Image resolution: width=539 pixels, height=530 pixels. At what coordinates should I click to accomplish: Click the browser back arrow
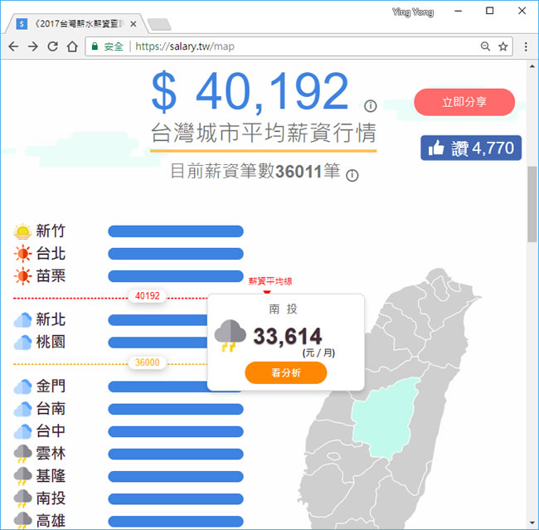[x=13, y=46]
